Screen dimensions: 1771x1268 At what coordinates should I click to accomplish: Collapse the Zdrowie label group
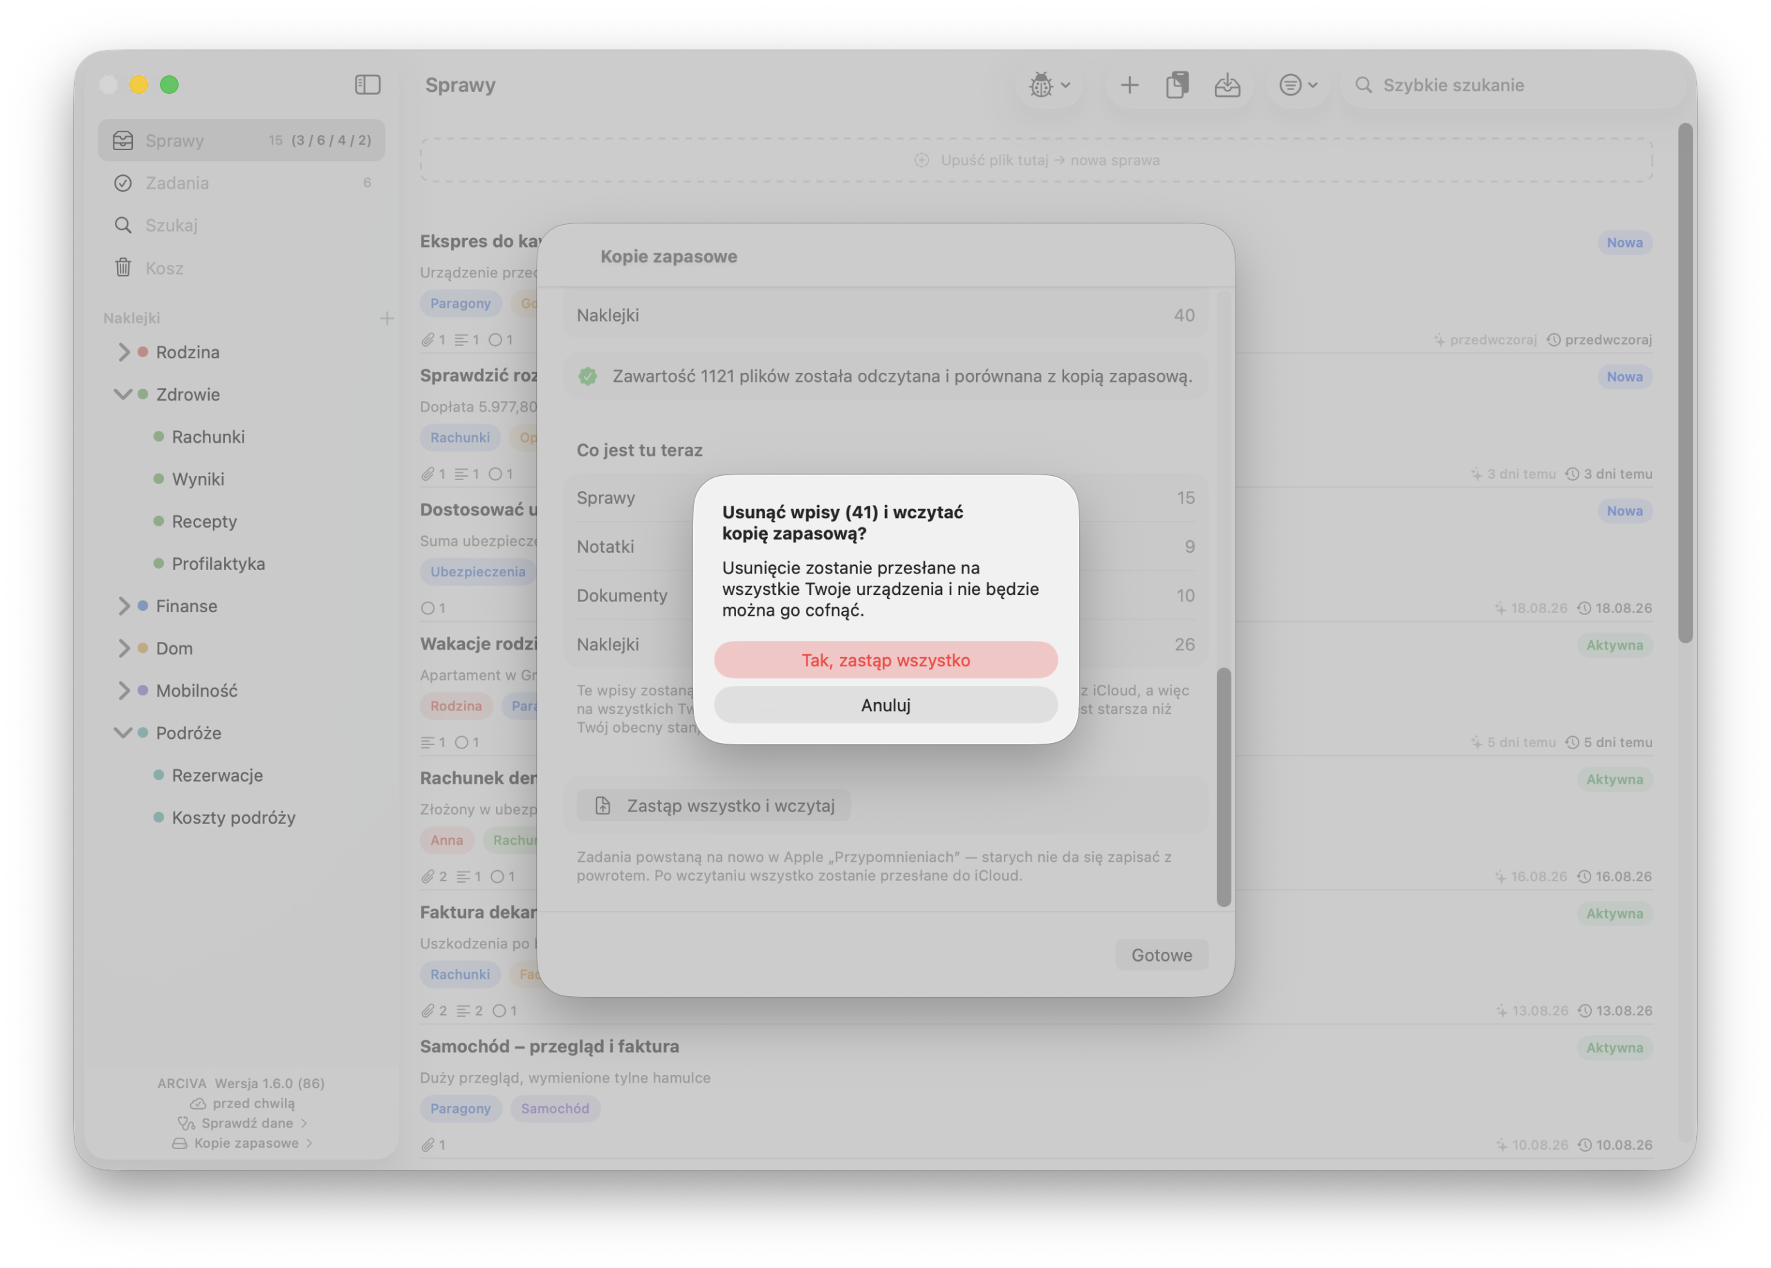tap(122, 394)
